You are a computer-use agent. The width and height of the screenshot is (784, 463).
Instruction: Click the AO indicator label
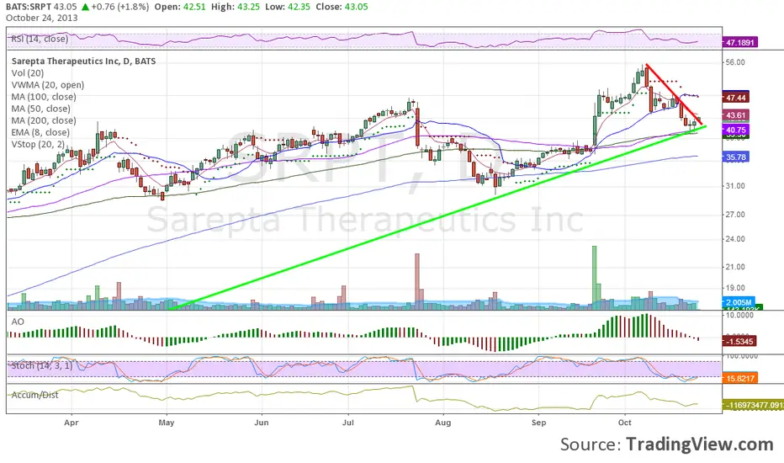click(18, 322)
